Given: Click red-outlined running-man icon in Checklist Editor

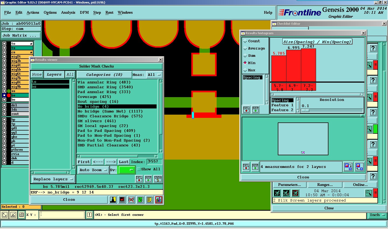Looking at the screenshot, I should click(x=295, y=193).
